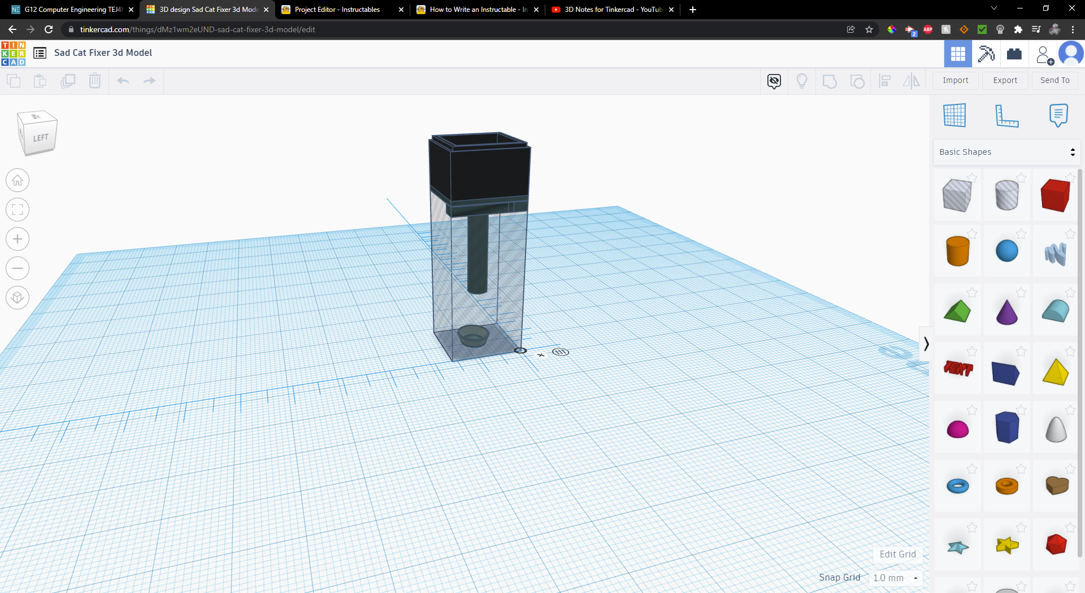Click the Ungroup shapes icon
This screenshot has width=1085, height=593.
coord(857,81)
